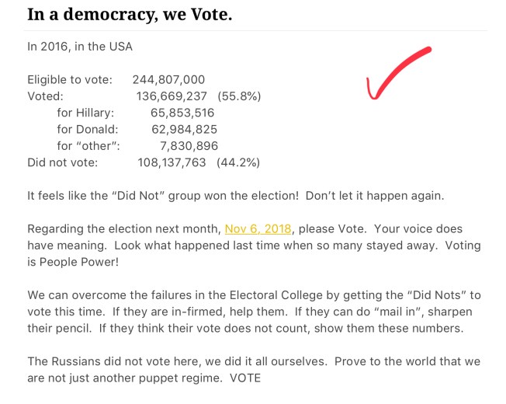
Task: Click the "In a democracy, we Vote." heading
Action: [x=129, y=14]
